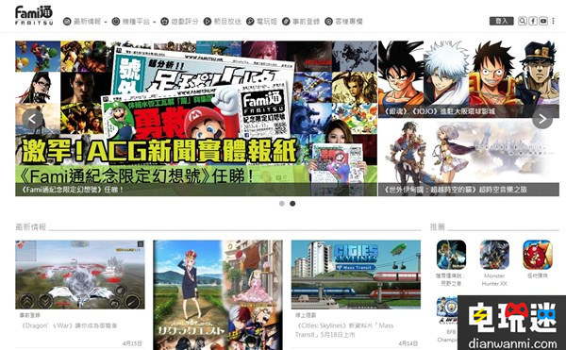Show next carousel slide with right arrow
Image resolution: width=566 pixels, height=350 pixels.
542,119
